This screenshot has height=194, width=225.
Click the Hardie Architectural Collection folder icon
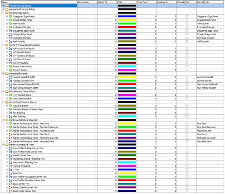tap(7, 120)
